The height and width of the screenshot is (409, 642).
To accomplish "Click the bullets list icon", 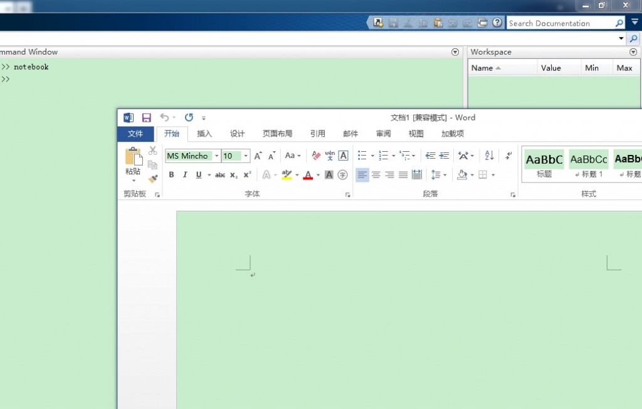I will click(362, 156).
